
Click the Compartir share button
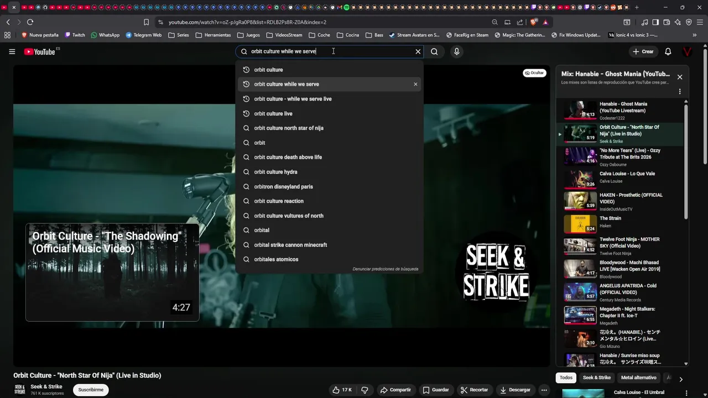click(395, 390)
